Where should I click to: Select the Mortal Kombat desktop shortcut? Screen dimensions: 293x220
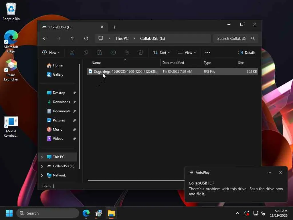click(11, 127)
